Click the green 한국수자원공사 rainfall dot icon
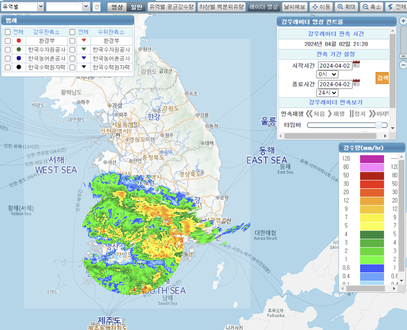 point(19,49)
